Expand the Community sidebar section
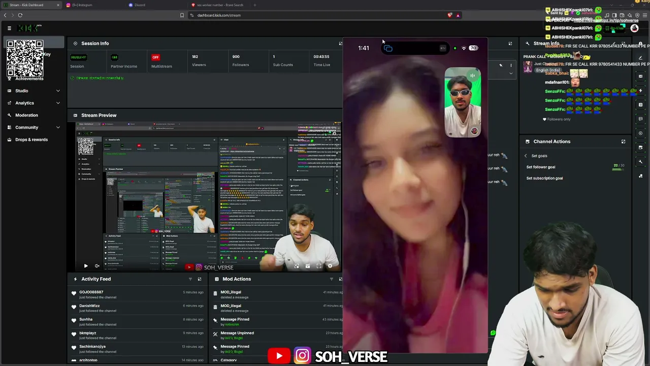This screenshot has width=650, height=366. pos(34,128)
